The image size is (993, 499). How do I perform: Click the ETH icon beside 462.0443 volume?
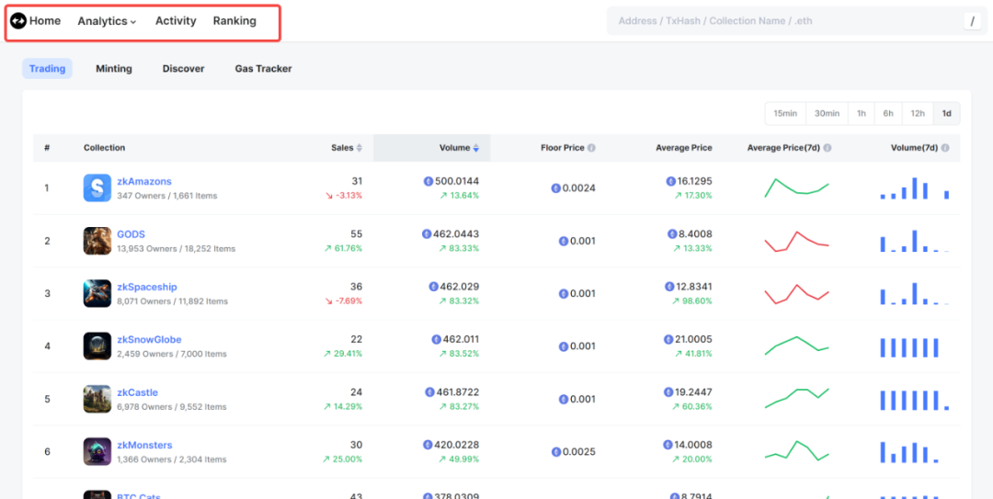tap(427, 233)
